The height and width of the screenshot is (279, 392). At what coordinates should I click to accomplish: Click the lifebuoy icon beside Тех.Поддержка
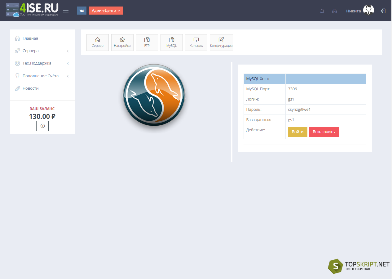(17, 63)
